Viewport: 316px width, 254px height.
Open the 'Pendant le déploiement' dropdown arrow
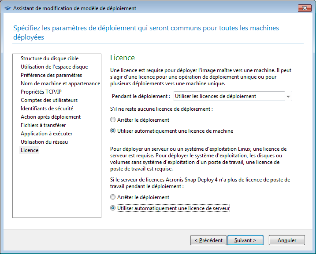tap(288, 96)
